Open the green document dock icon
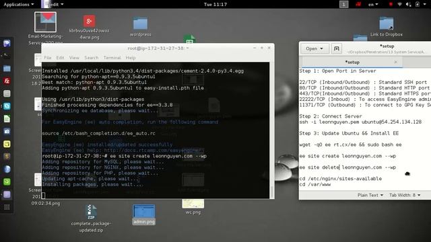Screen dimensions: 431x242 tap(7, 118)
